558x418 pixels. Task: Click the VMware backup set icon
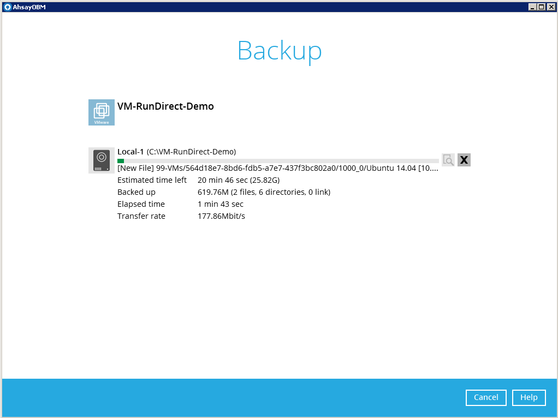102,112
